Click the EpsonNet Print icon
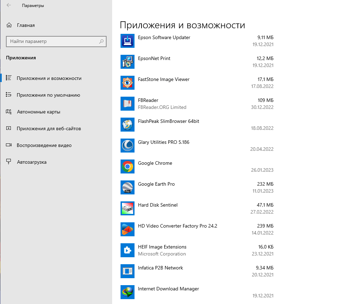The width and height of the screenshot is (348, 304). click(128, 62)
